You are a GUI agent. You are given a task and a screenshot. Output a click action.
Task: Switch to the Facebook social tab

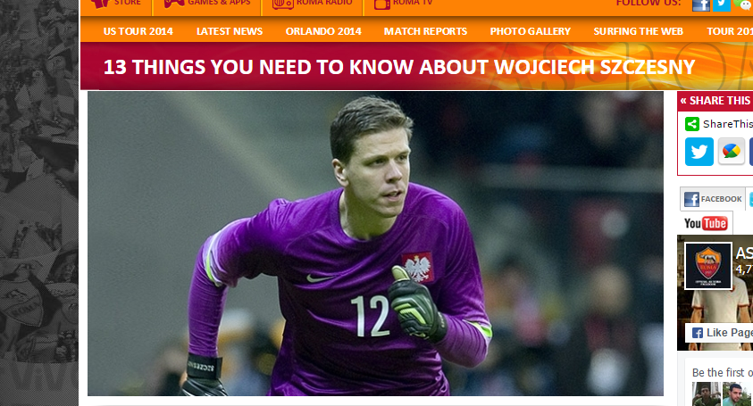tap(713, 199)
